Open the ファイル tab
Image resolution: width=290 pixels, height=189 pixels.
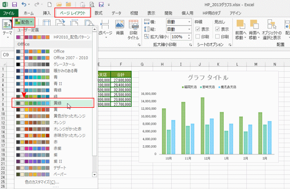tap(8, 13)
